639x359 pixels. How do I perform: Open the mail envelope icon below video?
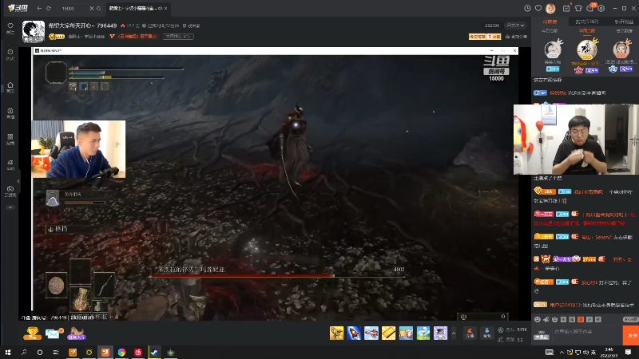click(x=53, y=333)
